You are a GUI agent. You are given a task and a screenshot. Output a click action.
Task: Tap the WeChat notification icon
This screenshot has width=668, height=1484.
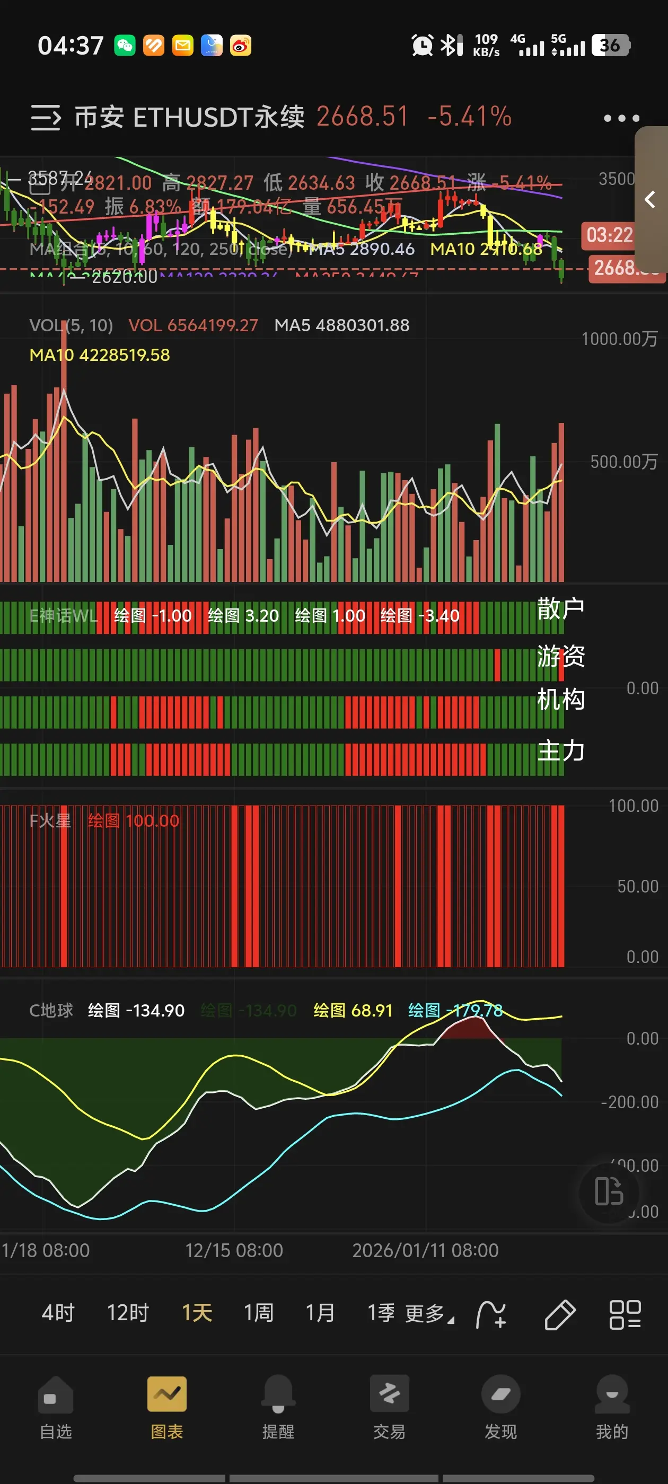(x=125, y=46)
